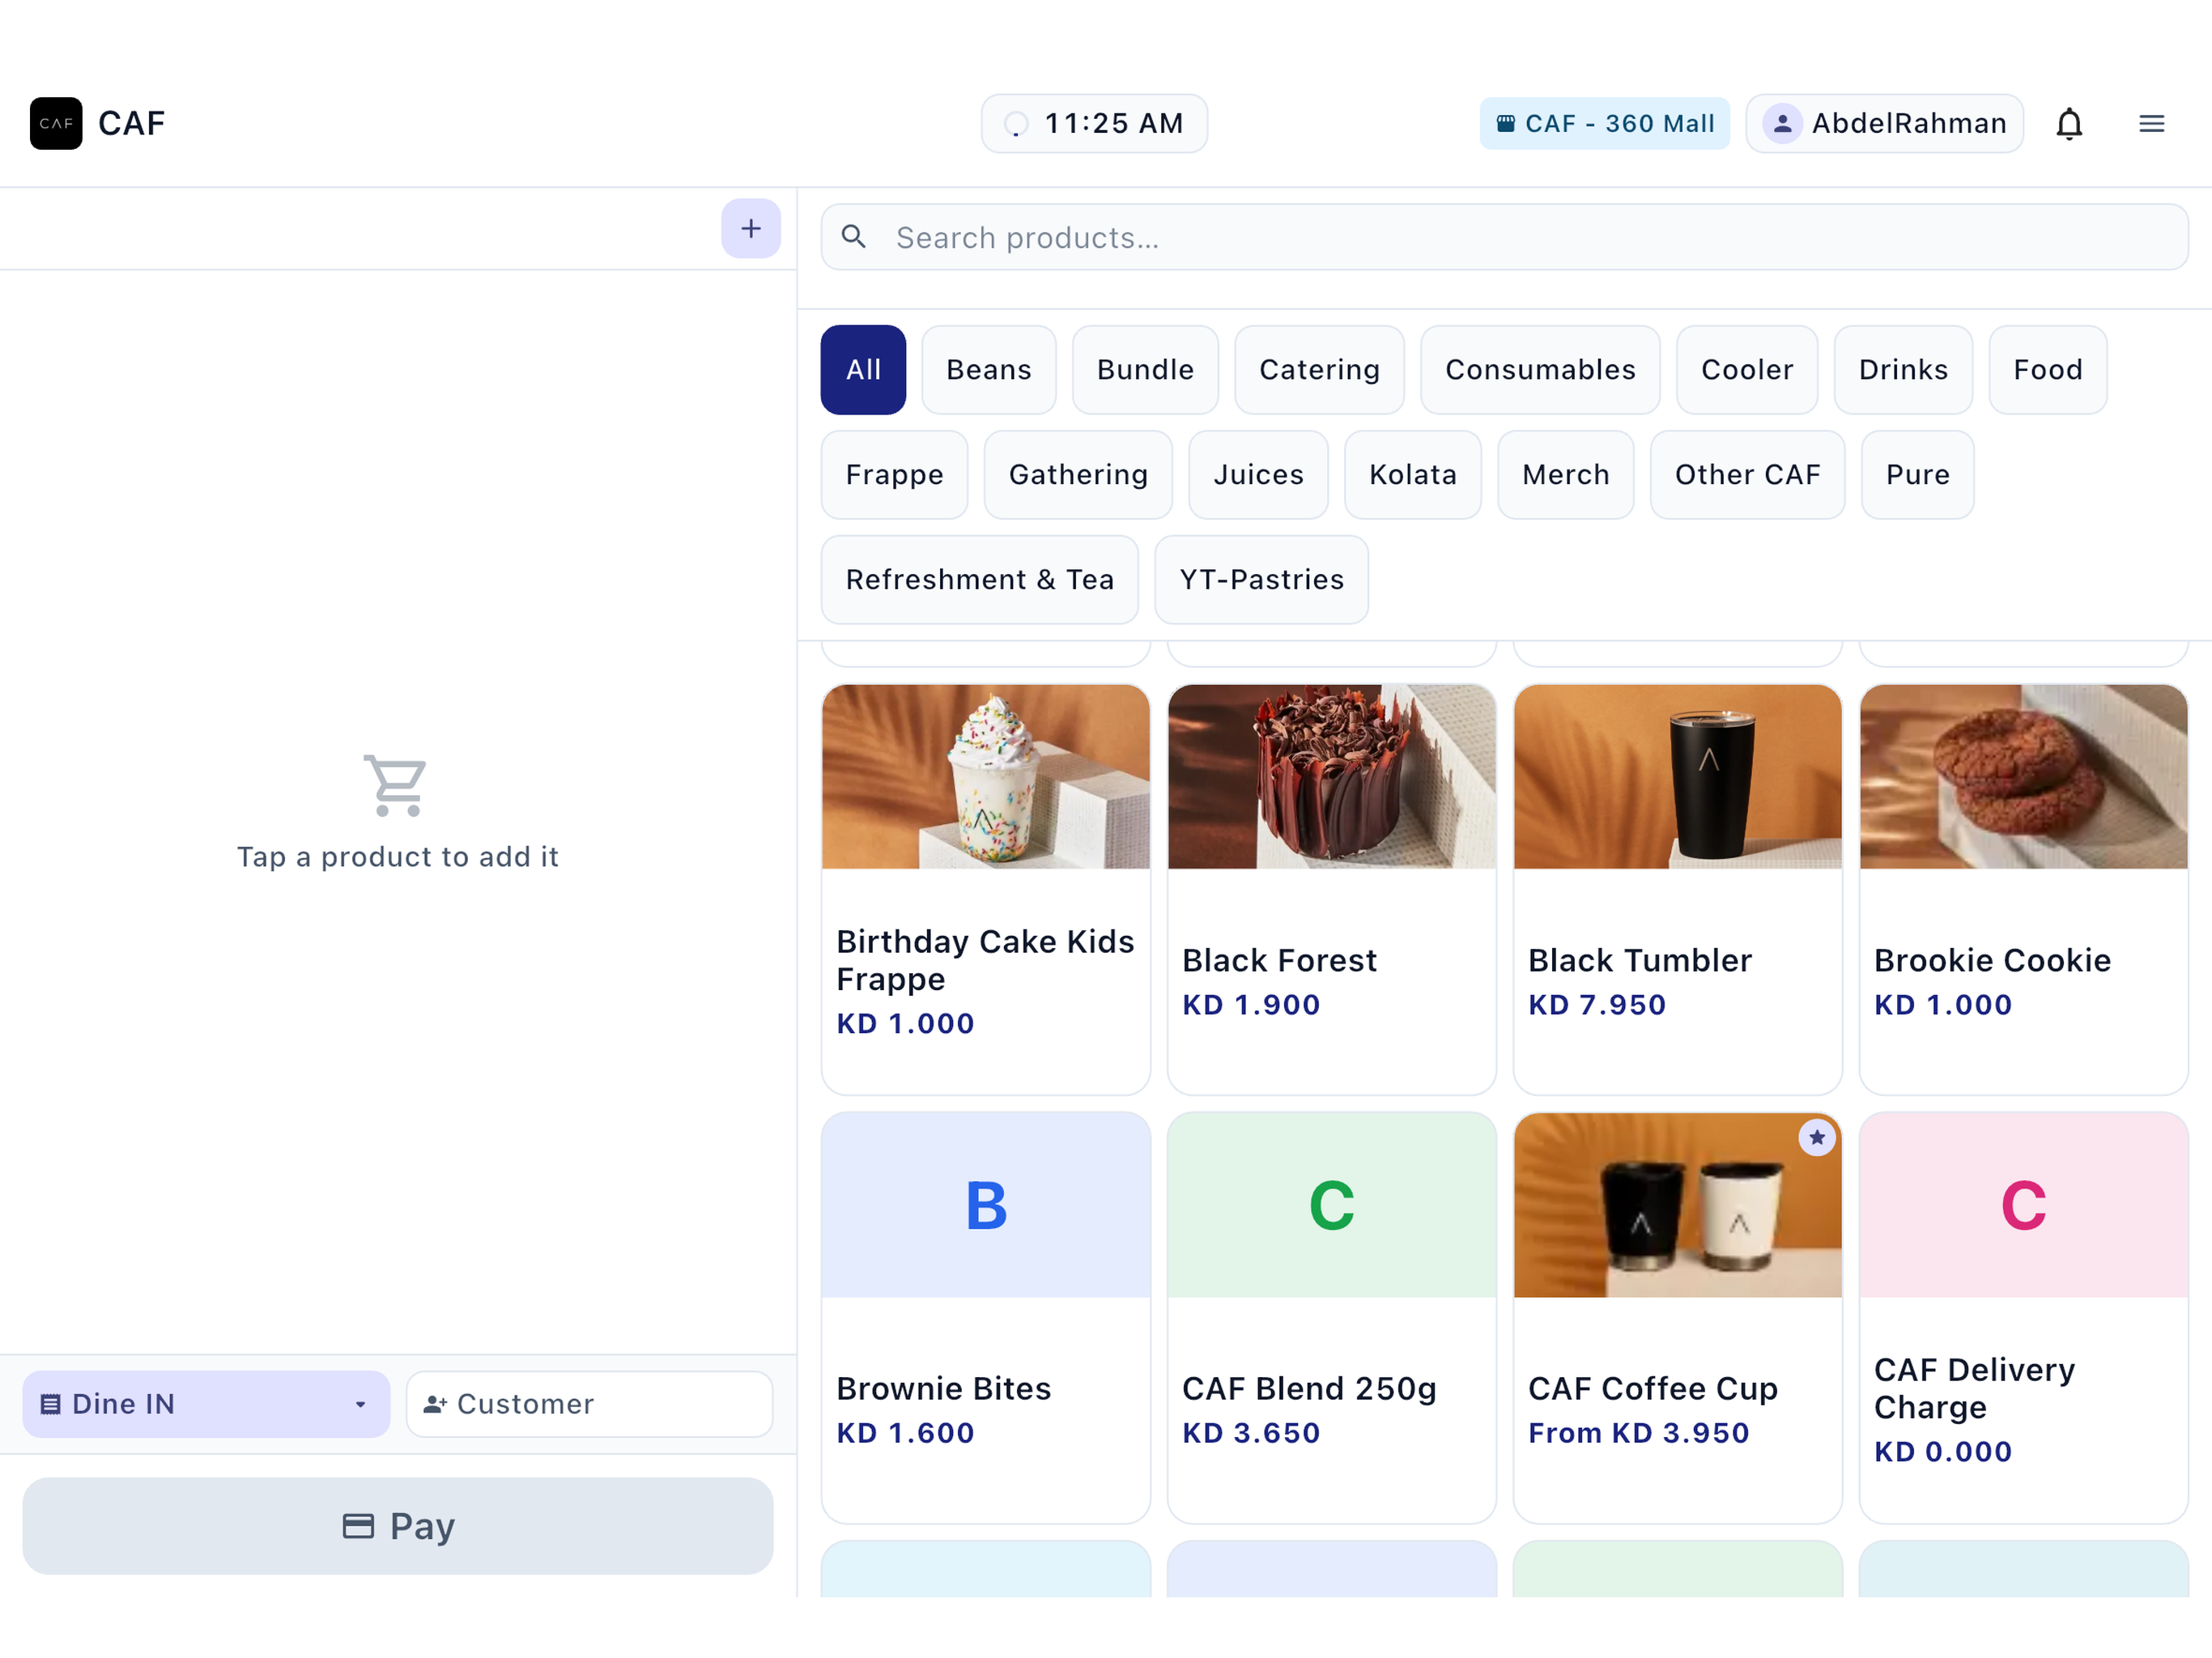Add CAF Coffee Cup to the order
The image size is (2212, 1658).
(1677, 1318)
